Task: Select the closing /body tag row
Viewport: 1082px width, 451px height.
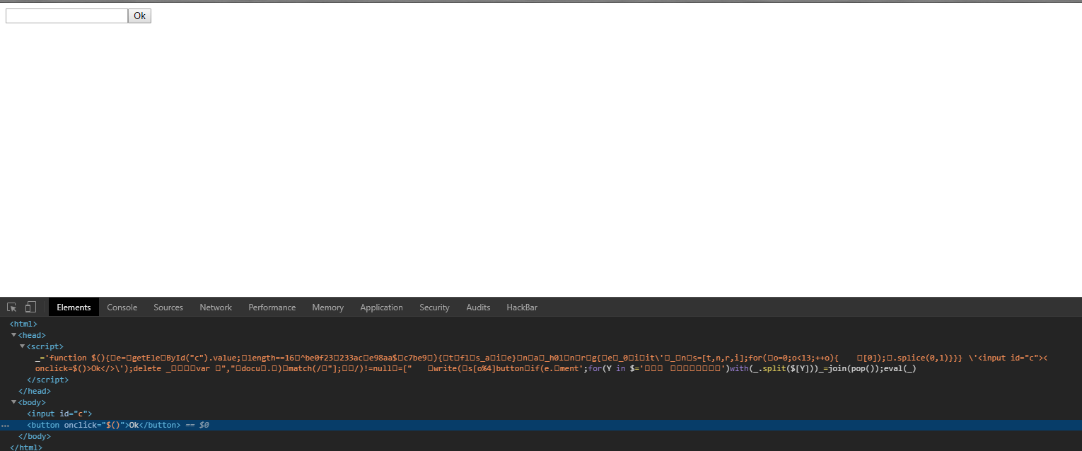Action: pos(35,436)
